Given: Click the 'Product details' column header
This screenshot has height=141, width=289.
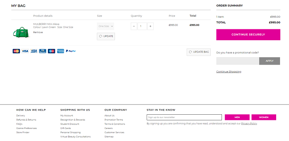Looking at the screenshot, I should click(43, 16).
